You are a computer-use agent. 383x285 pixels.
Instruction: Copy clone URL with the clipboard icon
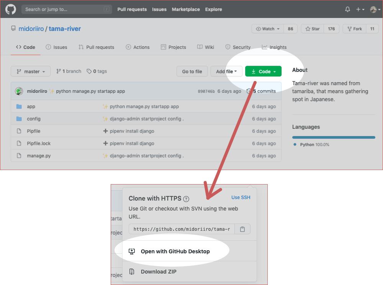pos(242,229)
